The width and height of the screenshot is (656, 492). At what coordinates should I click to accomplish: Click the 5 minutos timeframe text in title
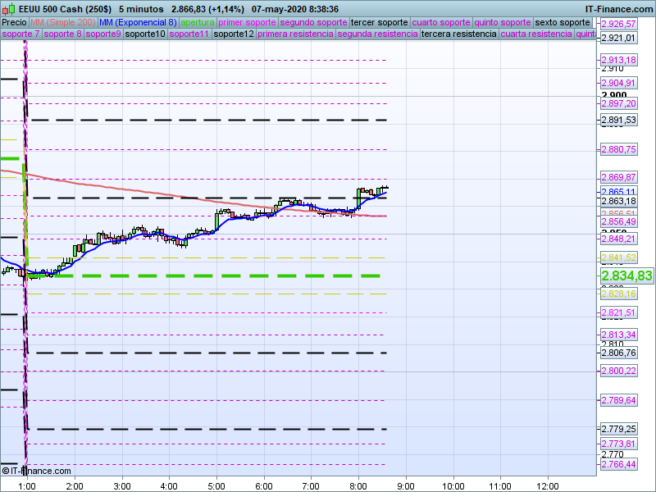click(x=141, y=9)
